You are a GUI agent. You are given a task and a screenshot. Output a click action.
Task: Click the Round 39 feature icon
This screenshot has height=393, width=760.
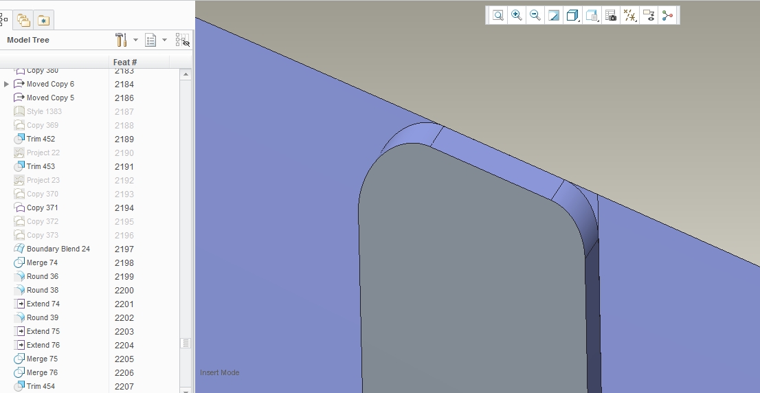pos(19,317)
